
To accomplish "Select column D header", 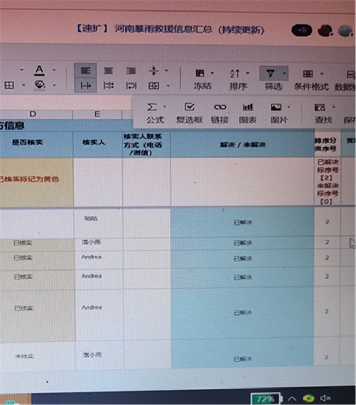I will pyautogui.click(x=32, y=114).
